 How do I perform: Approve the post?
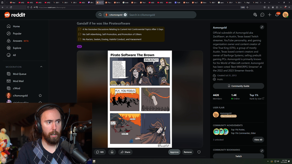(x=174, y=152)
